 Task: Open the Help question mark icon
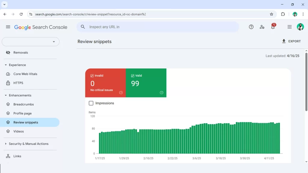[x=251, y=27]
